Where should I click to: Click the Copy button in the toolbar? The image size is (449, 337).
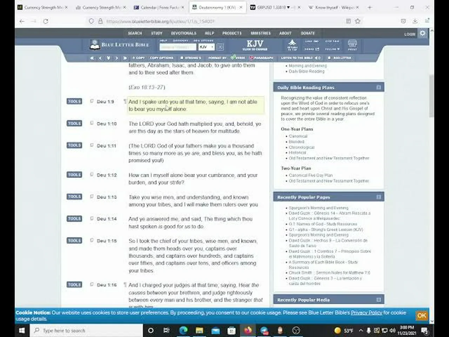coord(139,58)
